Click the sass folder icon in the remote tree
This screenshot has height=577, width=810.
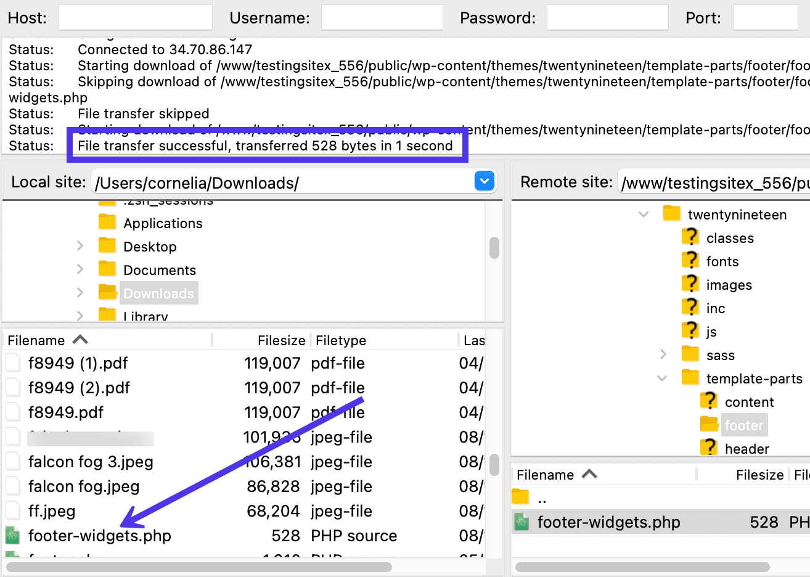690,354
